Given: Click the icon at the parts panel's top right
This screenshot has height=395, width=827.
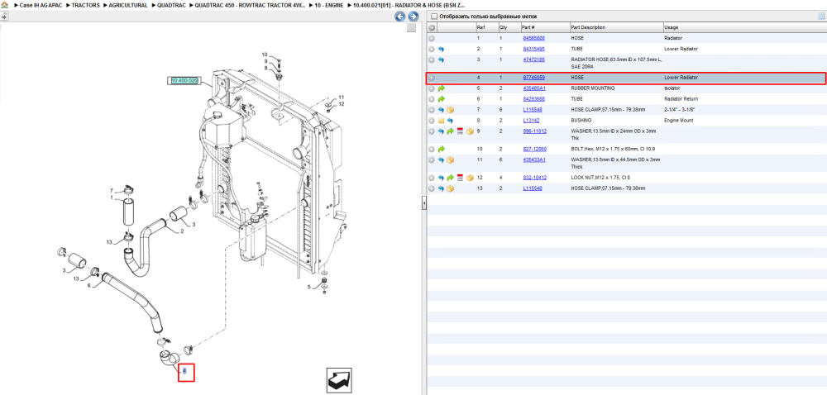Looking at the screenshot, I should 820,17.
